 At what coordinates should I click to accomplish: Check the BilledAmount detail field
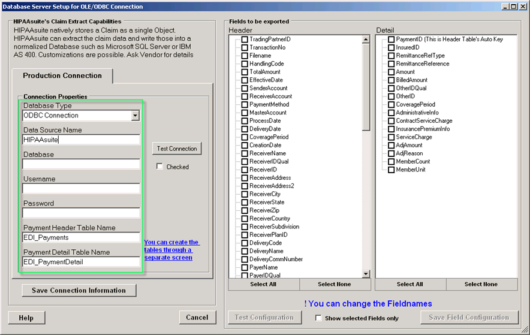[391, 80]
